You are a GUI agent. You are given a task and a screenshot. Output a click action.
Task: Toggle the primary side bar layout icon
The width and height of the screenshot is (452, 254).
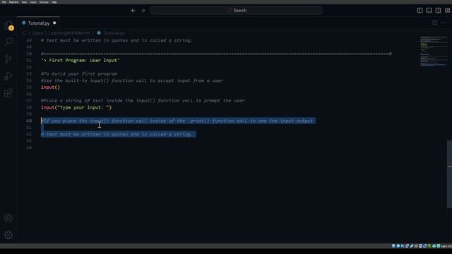pyautogui.click(x=420, y=11)
